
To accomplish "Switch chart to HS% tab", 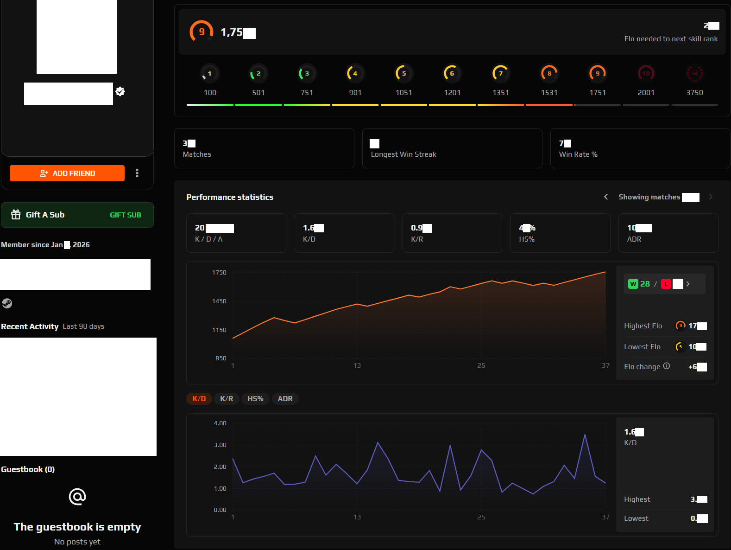I will 255,399.
